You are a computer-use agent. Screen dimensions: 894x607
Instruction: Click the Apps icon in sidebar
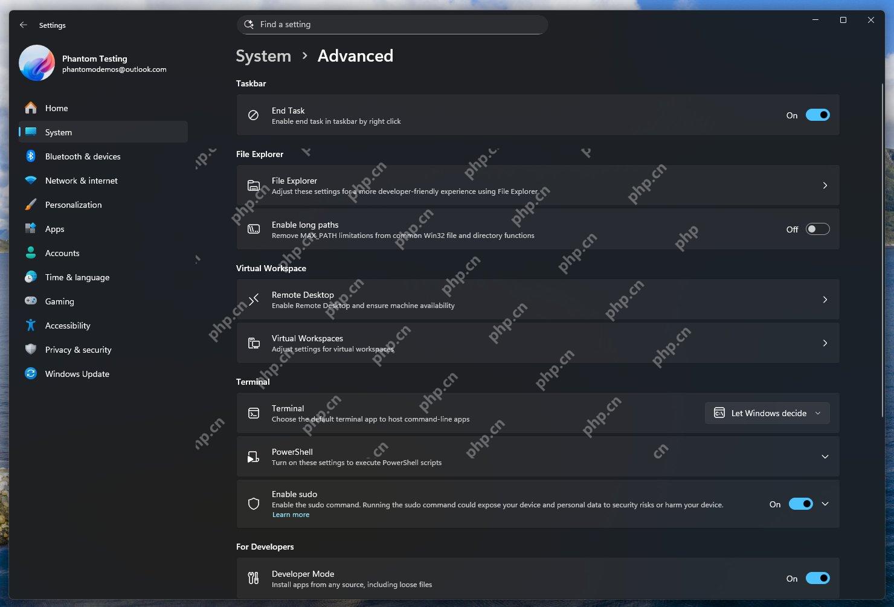[x=31, y=229]
